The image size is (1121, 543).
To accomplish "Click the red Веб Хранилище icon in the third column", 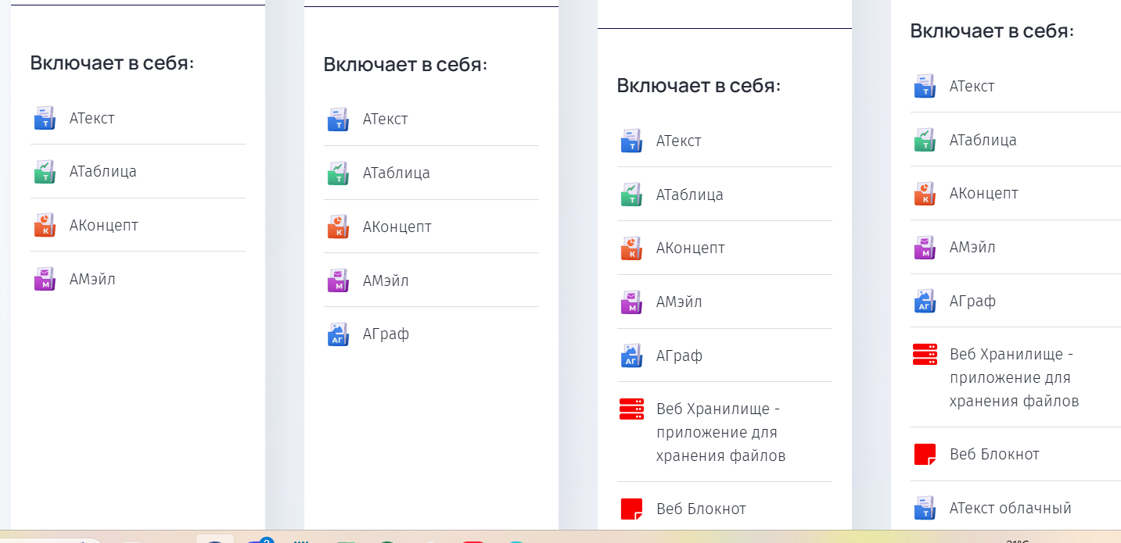I will [x=631, y=409].
